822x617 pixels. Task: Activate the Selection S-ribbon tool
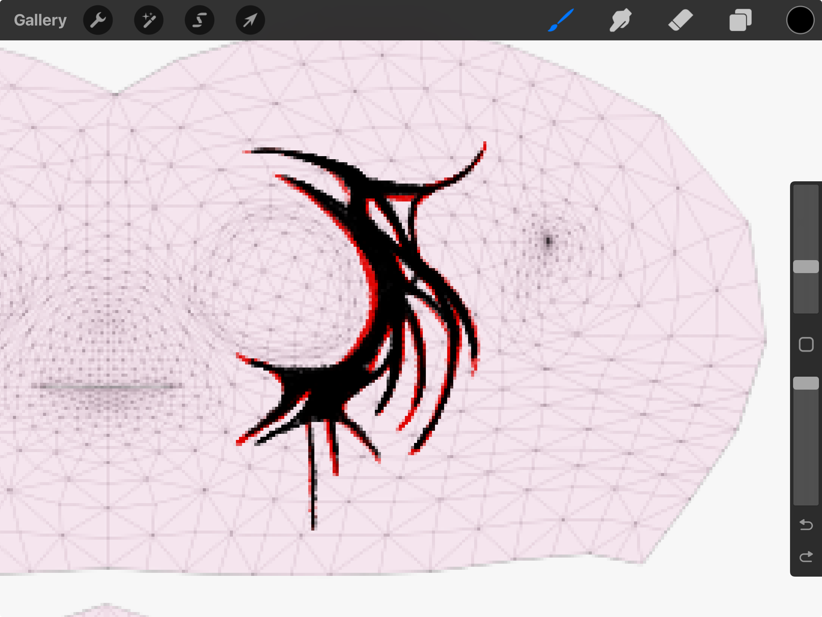point(199,20)
